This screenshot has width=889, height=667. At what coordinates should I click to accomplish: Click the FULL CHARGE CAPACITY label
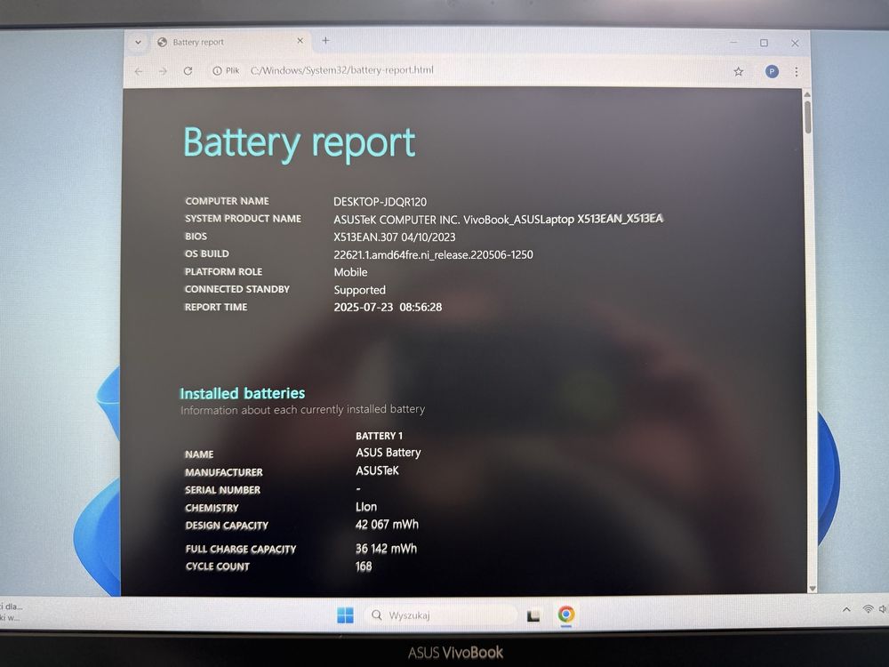(x=240, y=549)
